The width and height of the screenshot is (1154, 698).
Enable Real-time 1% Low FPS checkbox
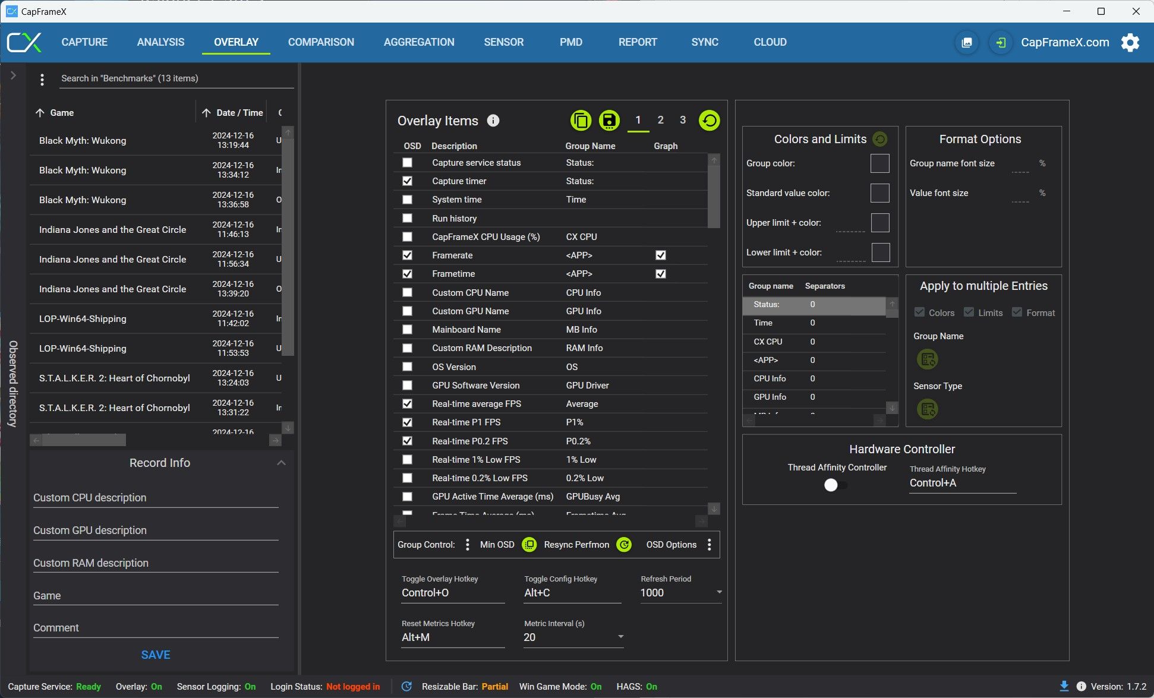point(407,460)
